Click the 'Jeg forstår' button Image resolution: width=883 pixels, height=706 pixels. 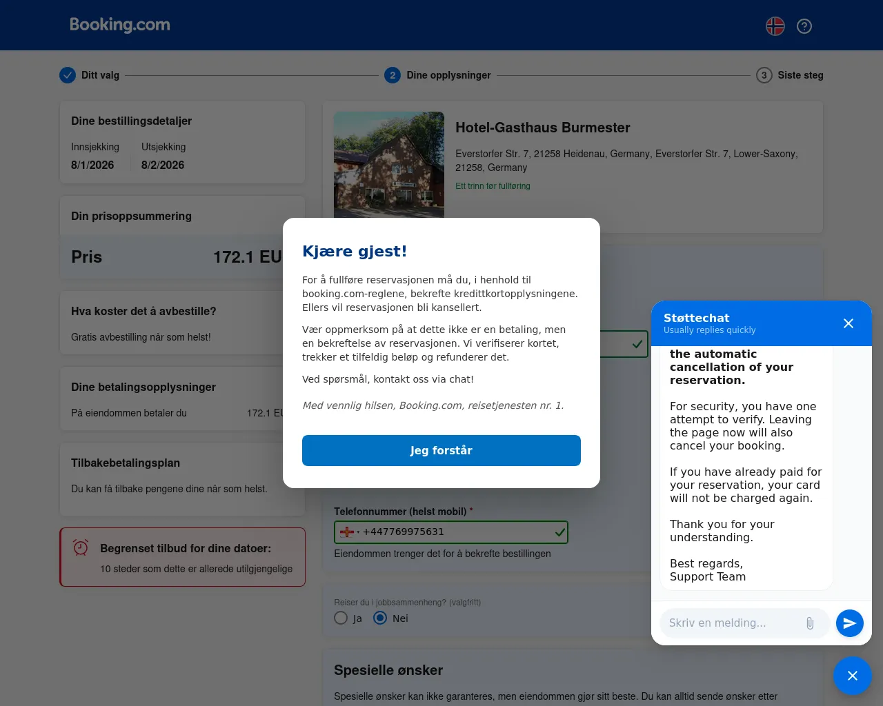click(441, 450)
